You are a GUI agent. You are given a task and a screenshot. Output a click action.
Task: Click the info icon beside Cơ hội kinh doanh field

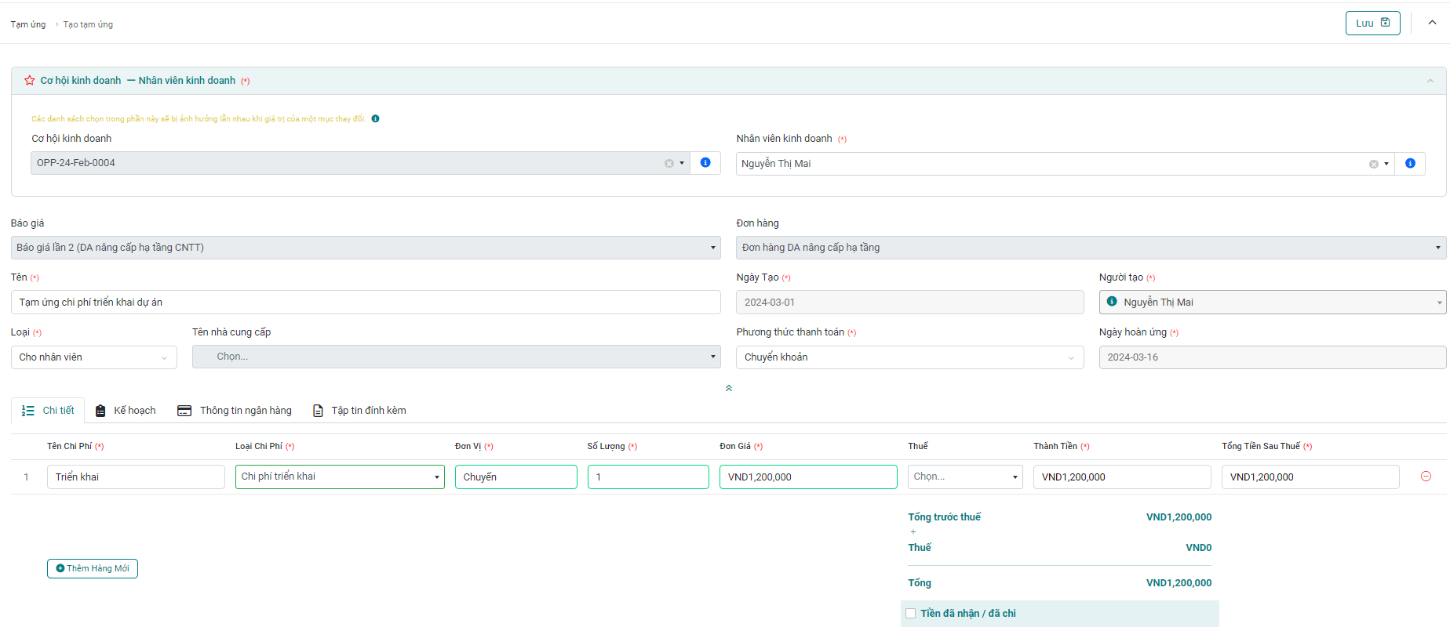point(705,163)
